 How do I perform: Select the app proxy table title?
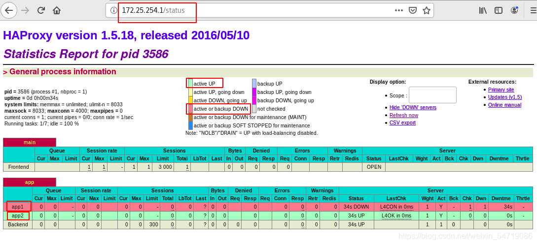point(30,182)
